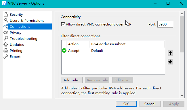Click the Security padlock icon

point(6,14)
